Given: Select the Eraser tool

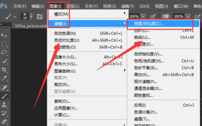Looking at the screenshot, I should coord(4,122).
